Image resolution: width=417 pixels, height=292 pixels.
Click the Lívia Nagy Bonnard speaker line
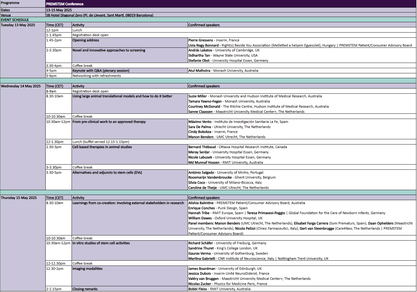300,45
